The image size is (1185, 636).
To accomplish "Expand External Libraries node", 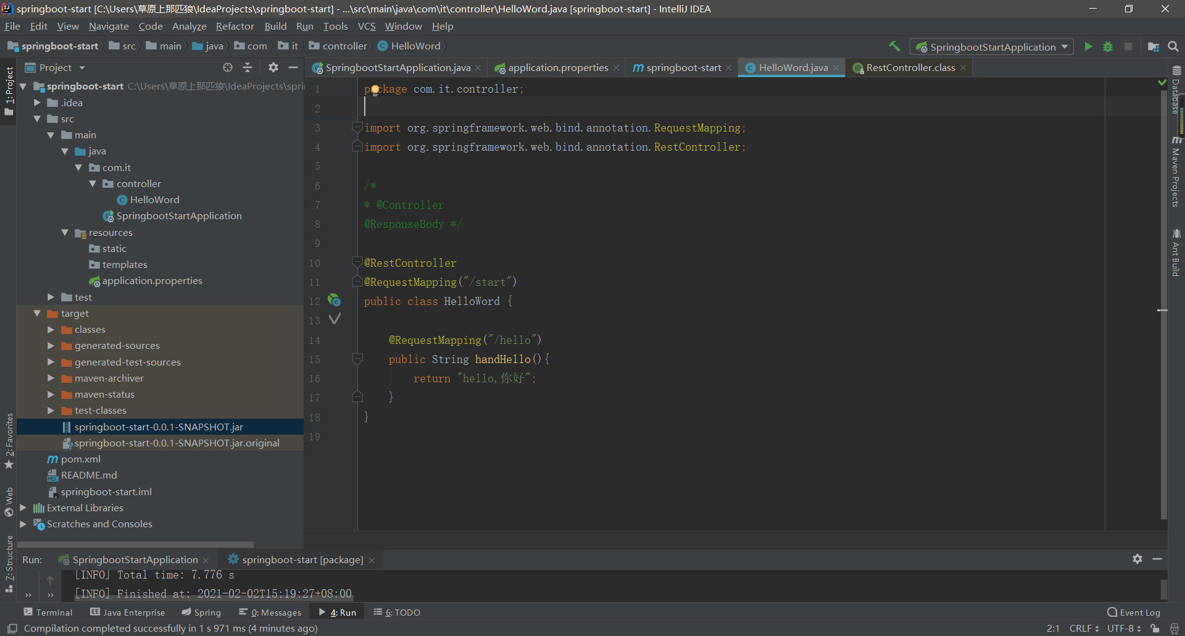I will 23,508.
